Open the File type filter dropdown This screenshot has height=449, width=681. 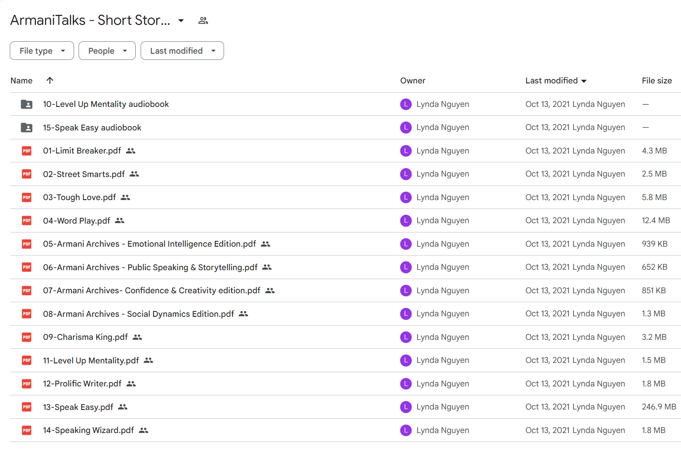(x=42, y=51)
